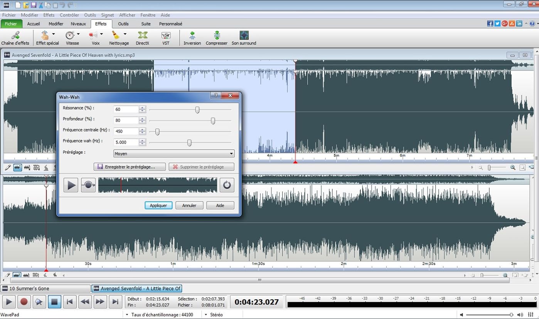539x319 pixels.
Task: Click the Inversion effect icon
Action: pyautogui.click(x=192, y=38)
